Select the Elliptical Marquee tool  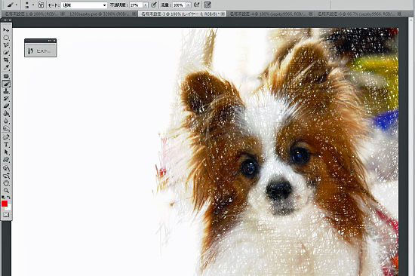(6, 38)
